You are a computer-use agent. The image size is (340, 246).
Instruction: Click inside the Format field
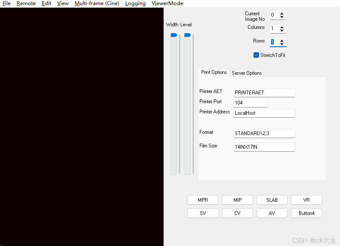coord(264,133)
